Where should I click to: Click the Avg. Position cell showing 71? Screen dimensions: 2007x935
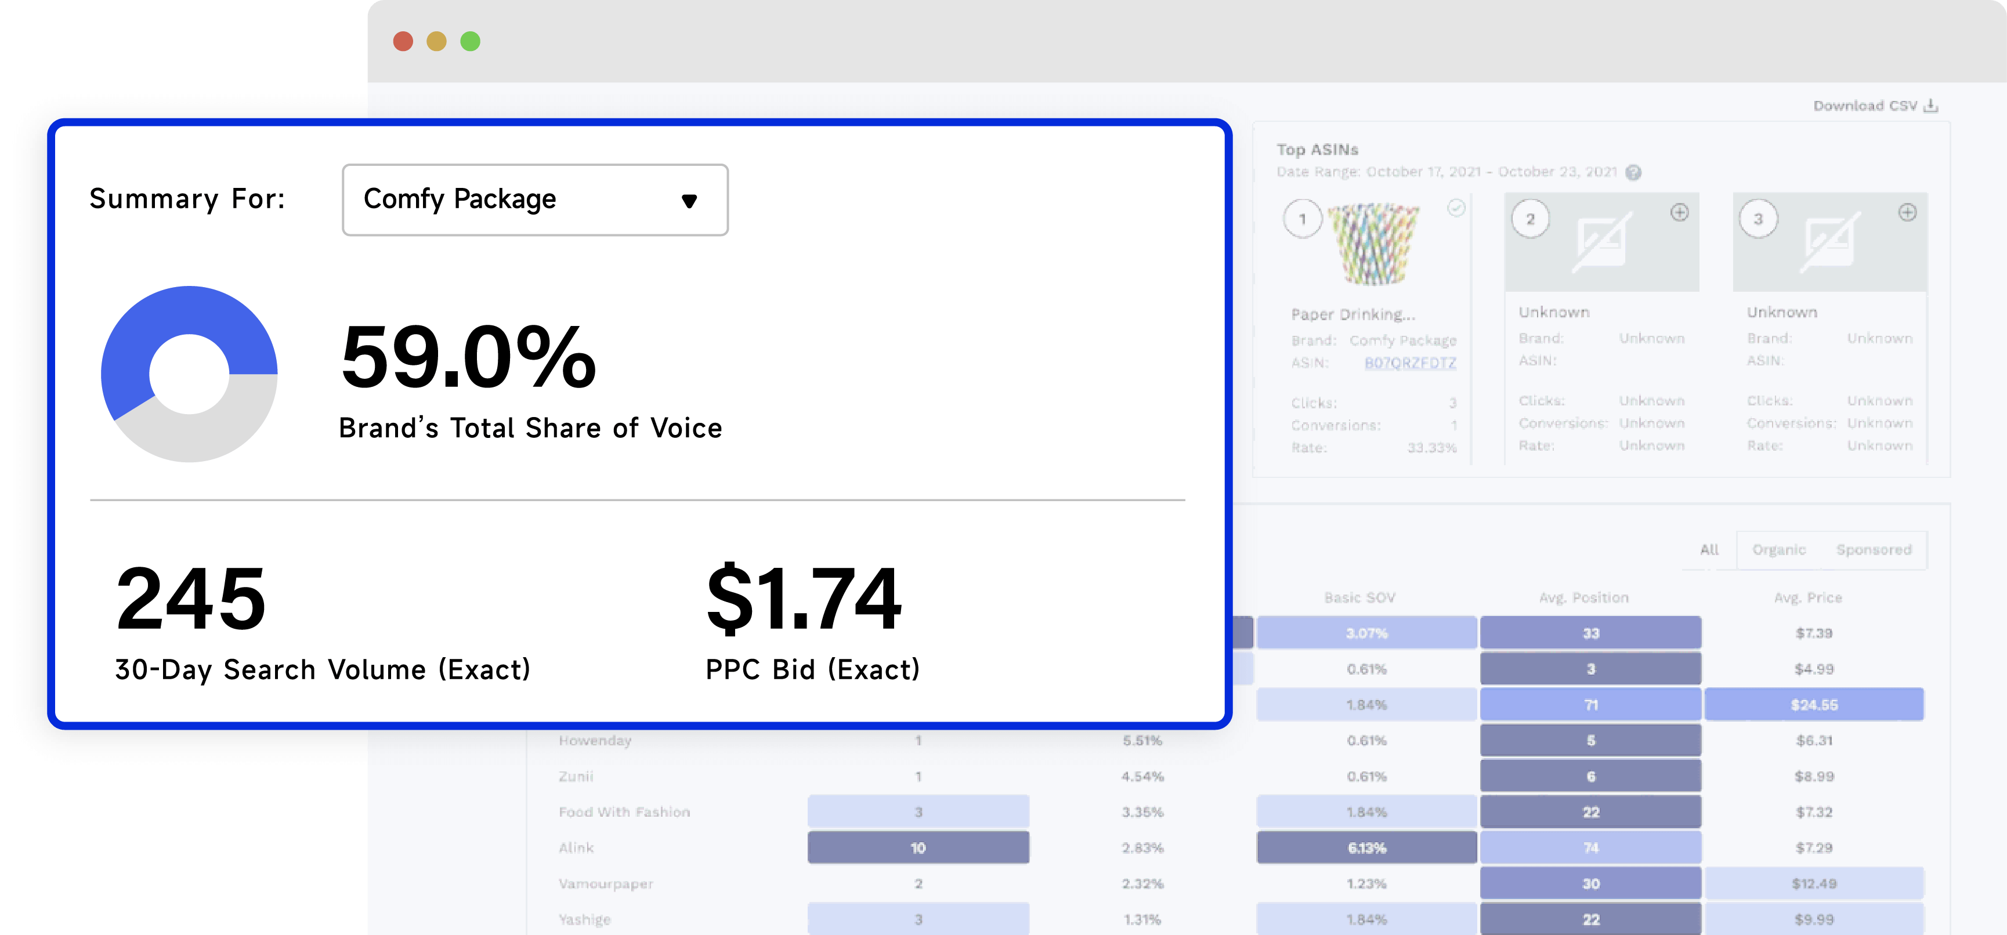coord(1590,704)
